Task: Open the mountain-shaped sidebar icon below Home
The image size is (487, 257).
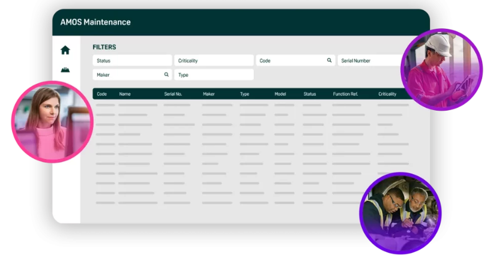Action: click(x=65, y=70)
